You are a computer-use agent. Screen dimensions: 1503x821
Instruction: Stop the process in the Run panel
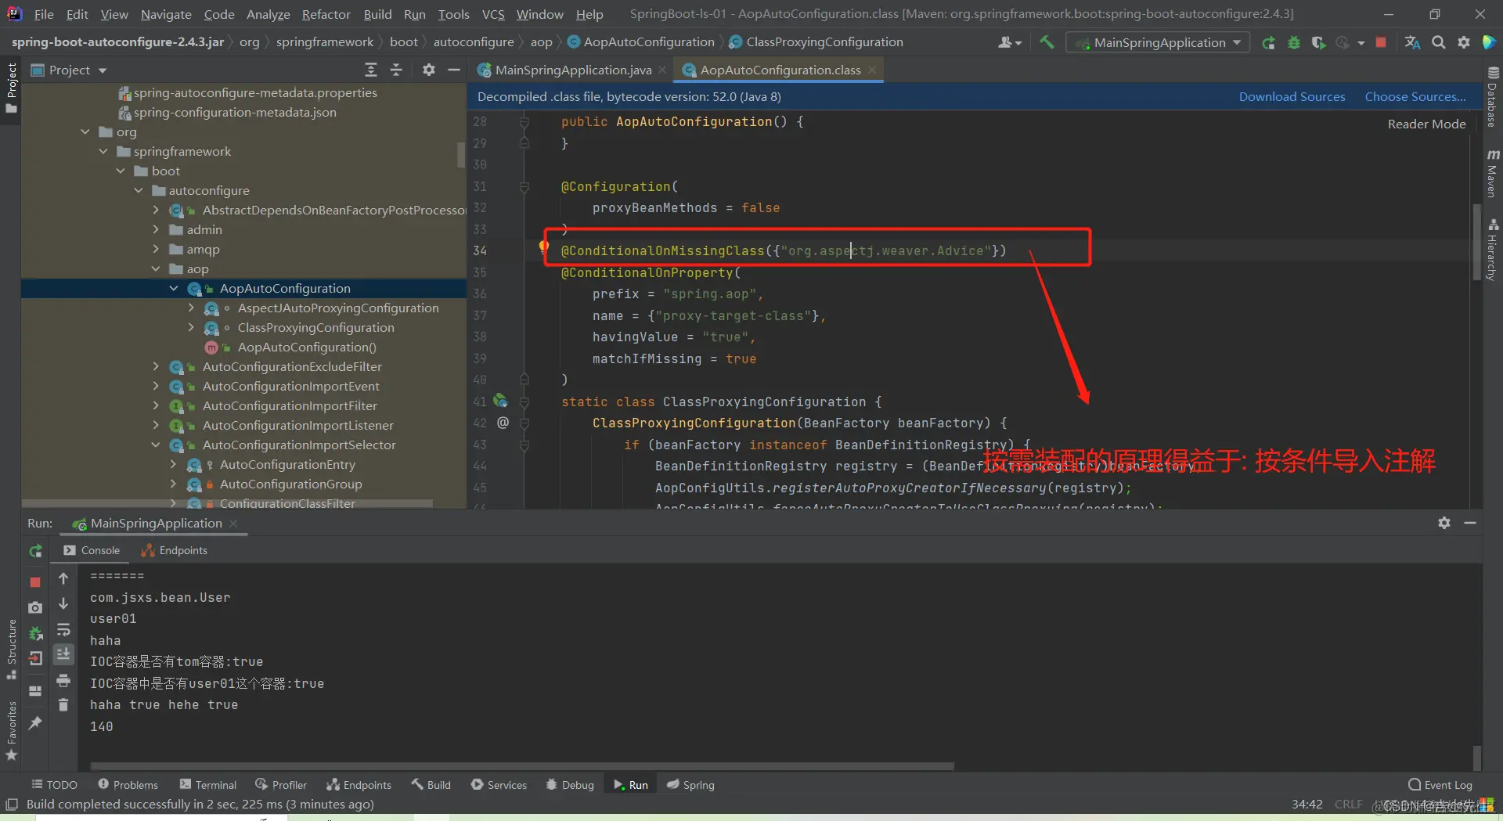[x=35, y=582]
